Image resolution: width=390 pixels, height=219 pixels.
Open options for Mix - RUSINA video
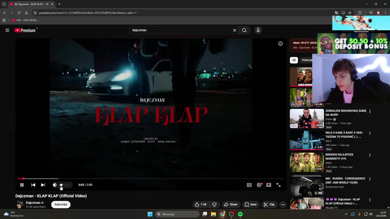pyautogui.click(x=370, y=179)
